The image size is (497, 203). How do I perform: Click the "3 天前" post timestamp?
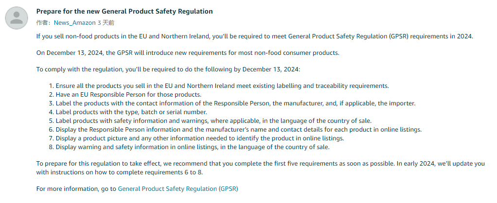click(x=106, y=23)
